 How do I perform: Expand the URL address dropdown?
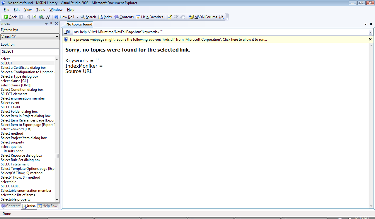(x=371, y=32)
